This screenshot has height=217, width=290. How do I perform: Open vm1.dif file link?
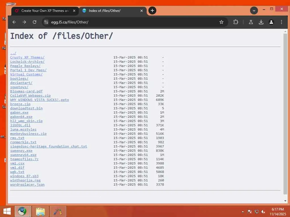click(17, 168)
